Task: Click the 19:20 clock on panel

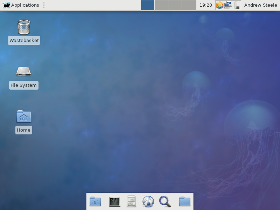Action: [205, 5]
